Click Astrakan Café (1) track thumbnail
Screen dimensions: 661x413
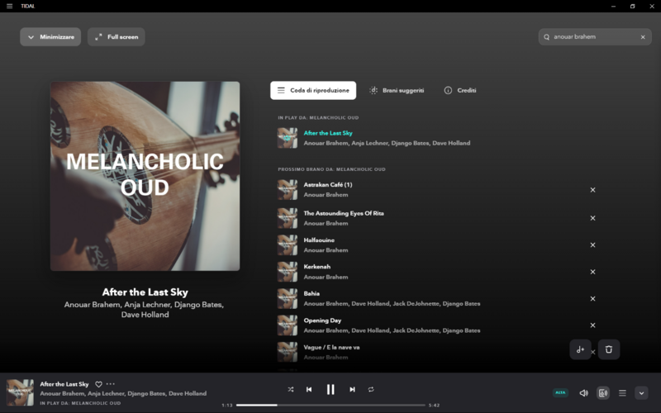pos(287,190)
